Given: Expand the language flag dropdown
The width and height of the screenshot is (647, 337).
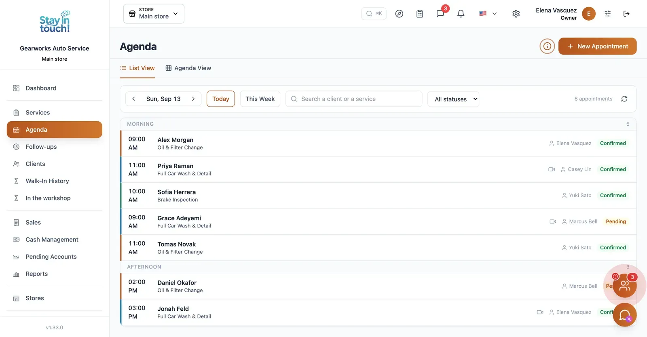Looking at the screenshot, I should point(488,14).
